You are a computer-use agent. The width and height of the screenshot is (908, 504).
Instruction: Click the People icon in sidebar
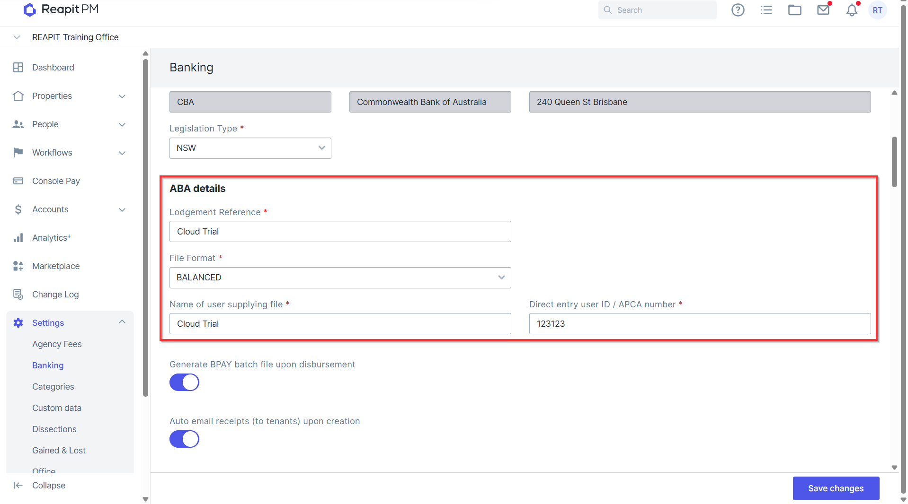coord(18,124)
